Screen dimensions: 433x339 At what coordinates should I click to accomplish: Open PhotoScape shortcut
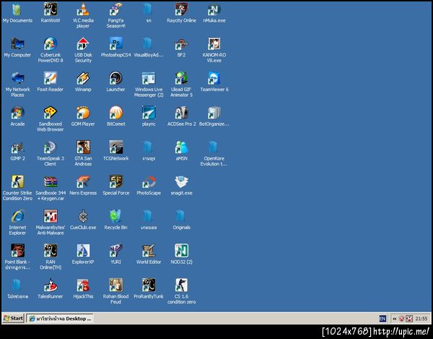[149, 185]
